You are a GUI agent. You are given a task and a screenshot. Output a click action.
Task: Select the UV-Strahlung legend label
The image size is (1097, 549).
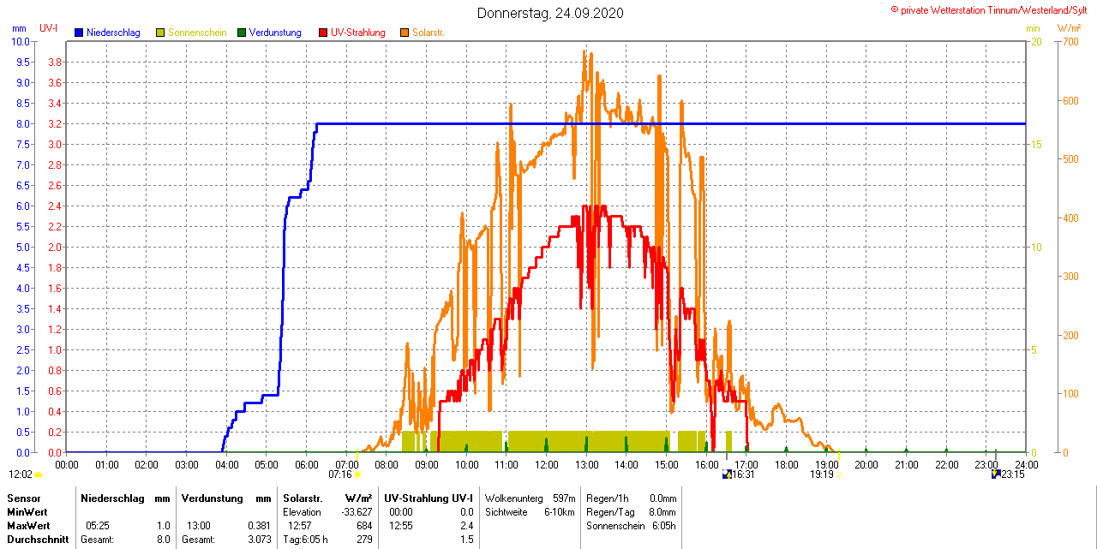pyautogui.click(x=358, y=33)
